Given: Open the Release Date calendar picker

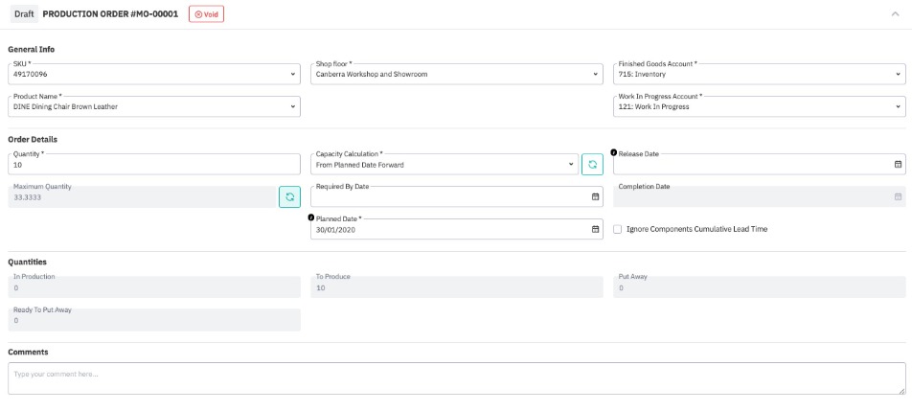Looking at the screenshot, I should click(898, 165).
